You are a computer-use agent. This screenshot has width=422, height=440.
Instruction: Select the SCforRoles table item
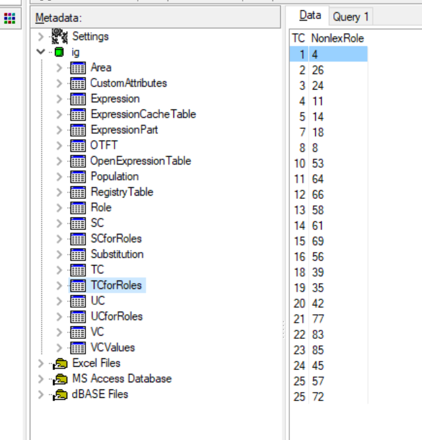[x=116, y=238]
